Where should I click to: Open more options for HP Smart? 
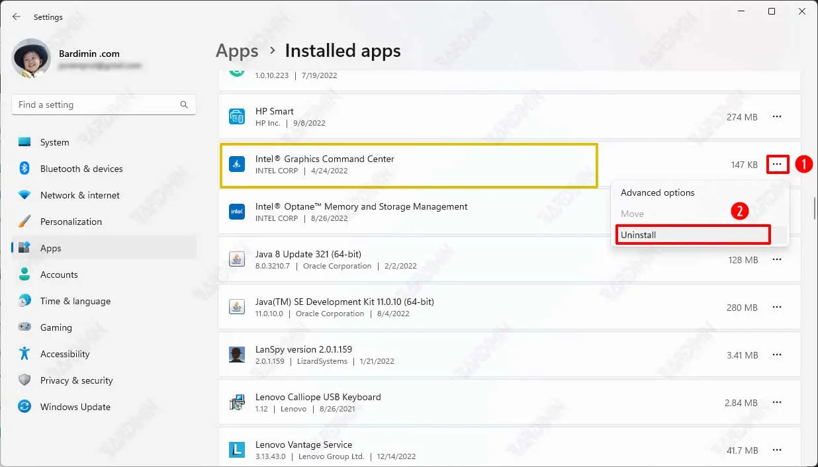[x=777, y=117]
